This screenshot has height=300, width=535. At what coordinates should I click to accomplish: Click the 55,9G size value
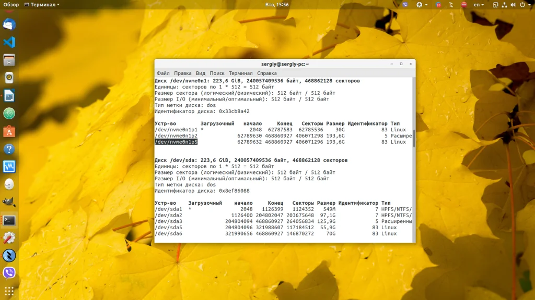click(x=328, y=228)
